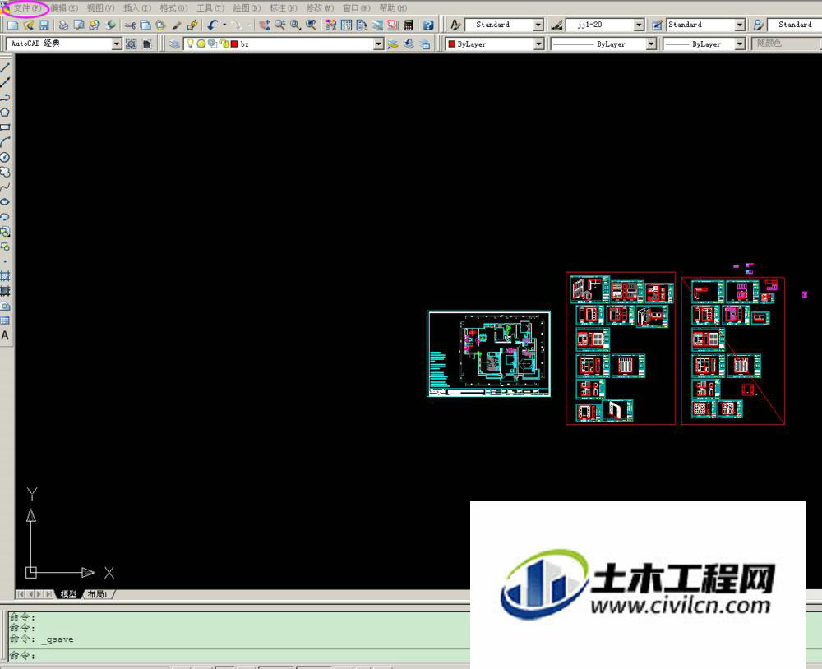Open the QuickCalc calculator icon

409,25
